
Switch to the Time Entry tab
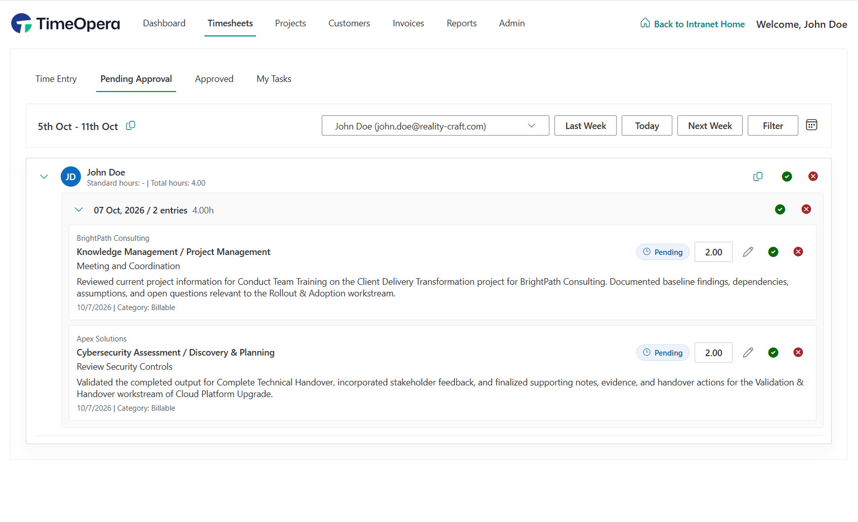click(x=56, y=79)
